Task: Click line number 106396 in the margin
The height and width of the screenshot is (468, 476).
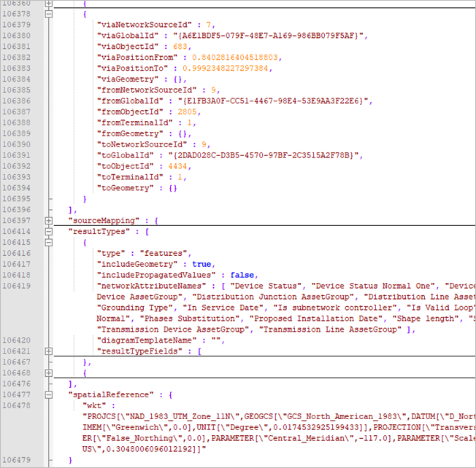Action: click(x=16, y=210)
